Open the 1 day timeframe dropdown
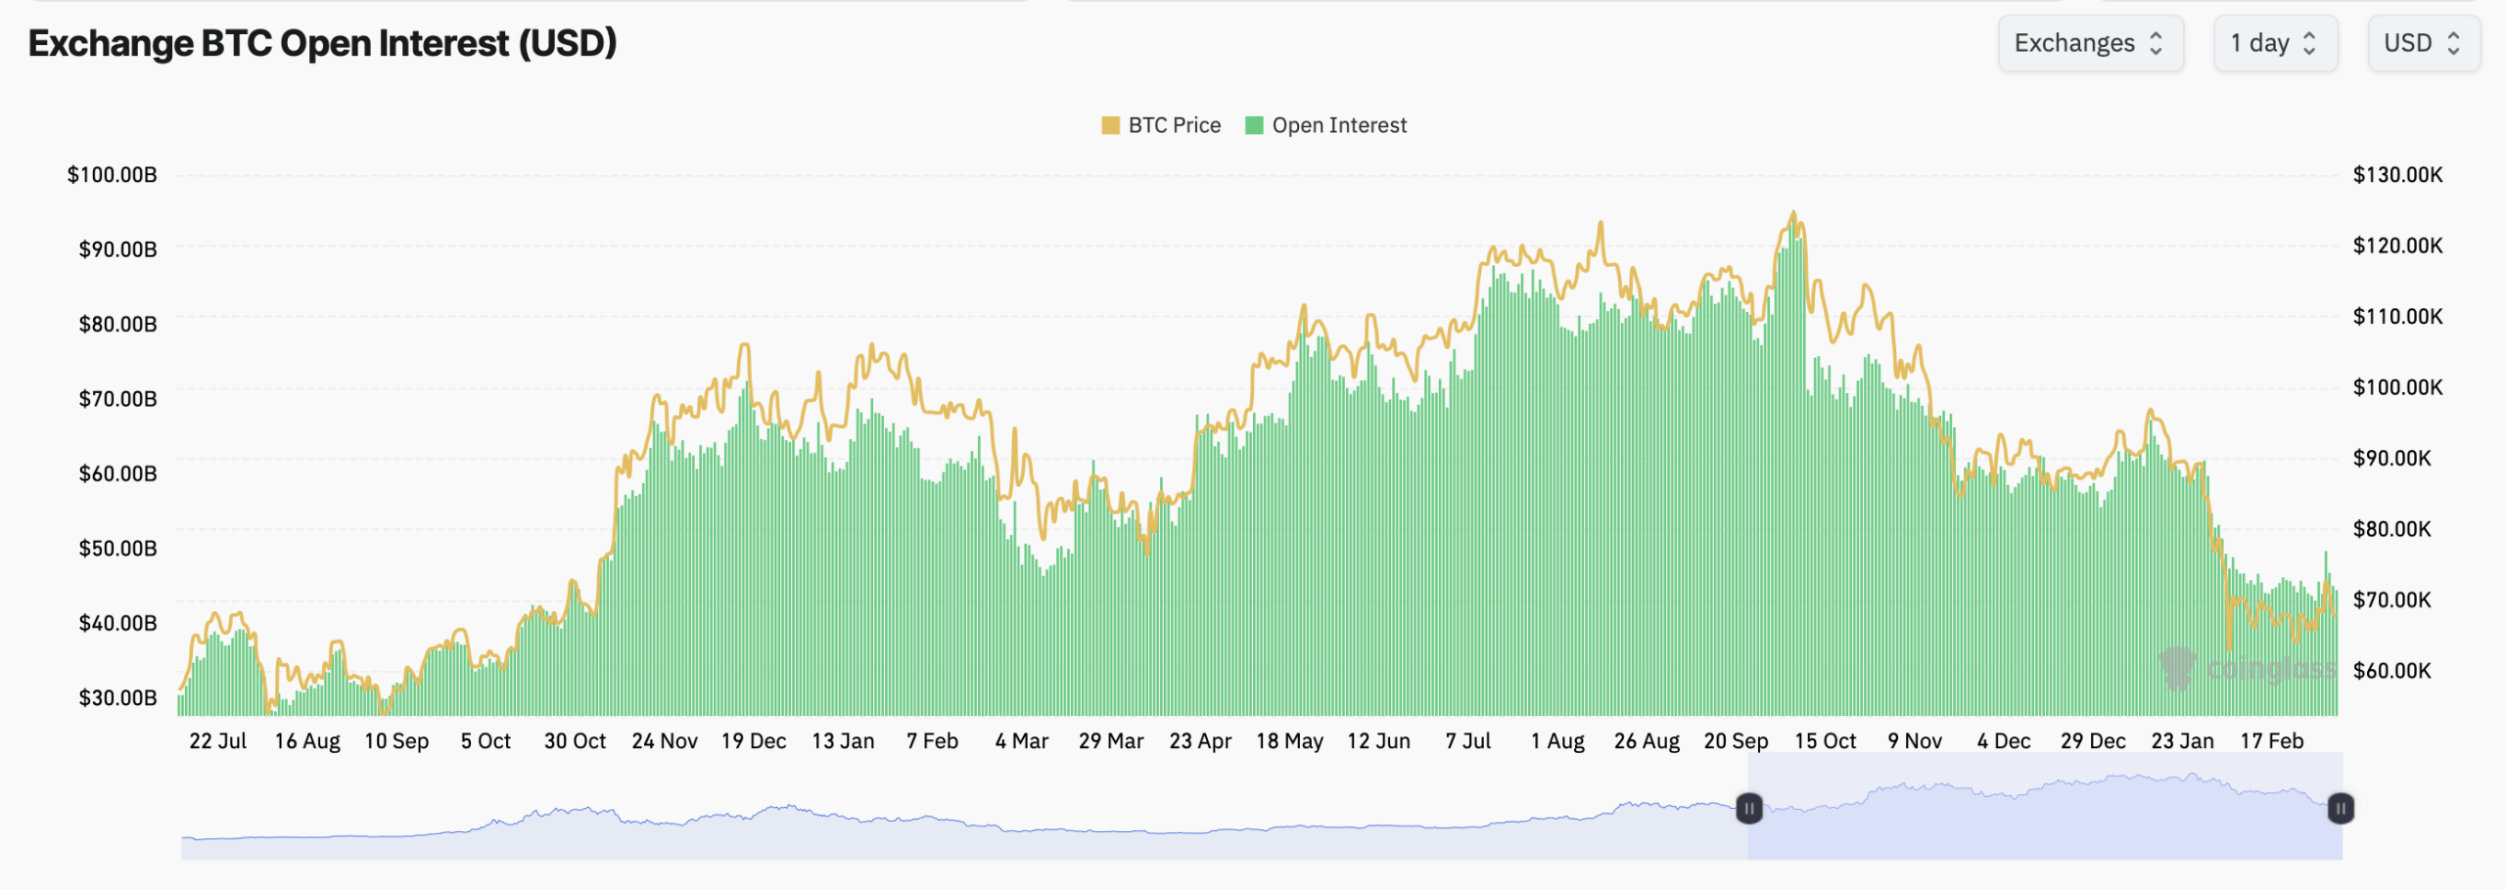The height and width of the screenshot is (889, 2506). (x=2271, y=43)
